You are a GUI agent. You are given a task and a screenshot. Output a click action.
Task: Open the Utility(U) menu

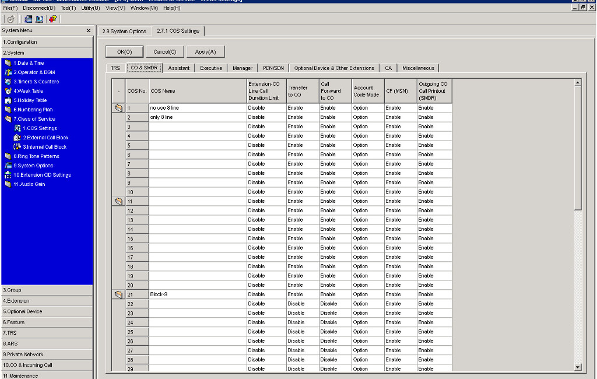pos(90,8)
